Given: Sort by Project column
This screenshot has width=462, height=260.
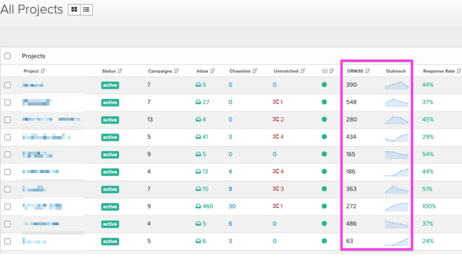Looking at the screenshot, I should click(43, 71).
